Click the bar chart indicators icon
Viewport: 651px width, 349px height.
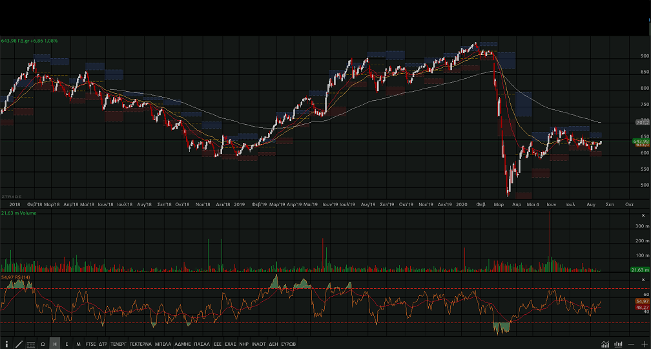point(618,344)
